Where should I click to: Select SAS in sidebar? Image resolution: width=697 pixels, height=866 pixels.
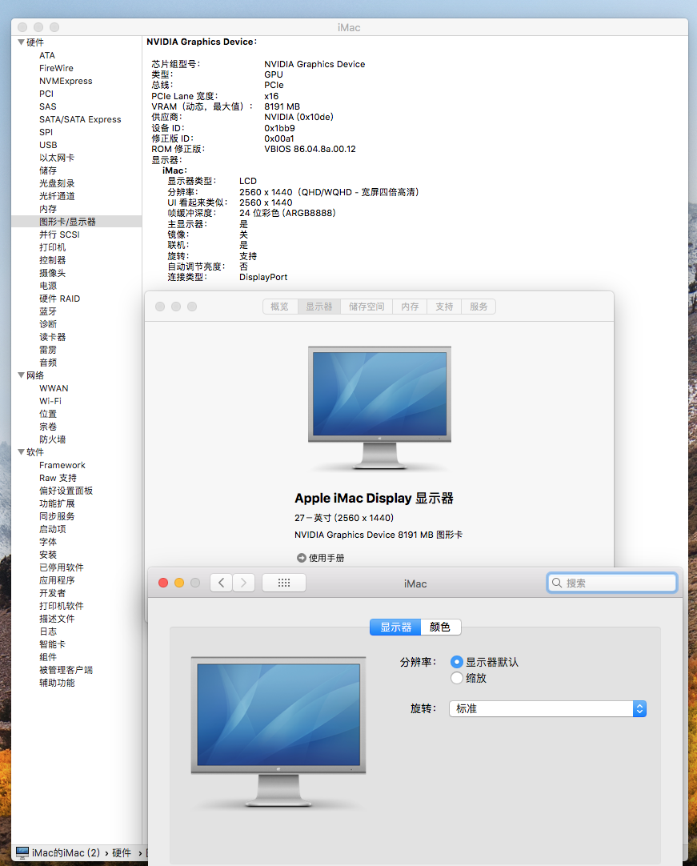tap(47, 106)
